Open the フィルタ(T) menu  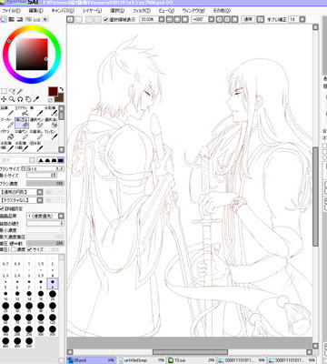pyautogui.click(x=142, y=11)
